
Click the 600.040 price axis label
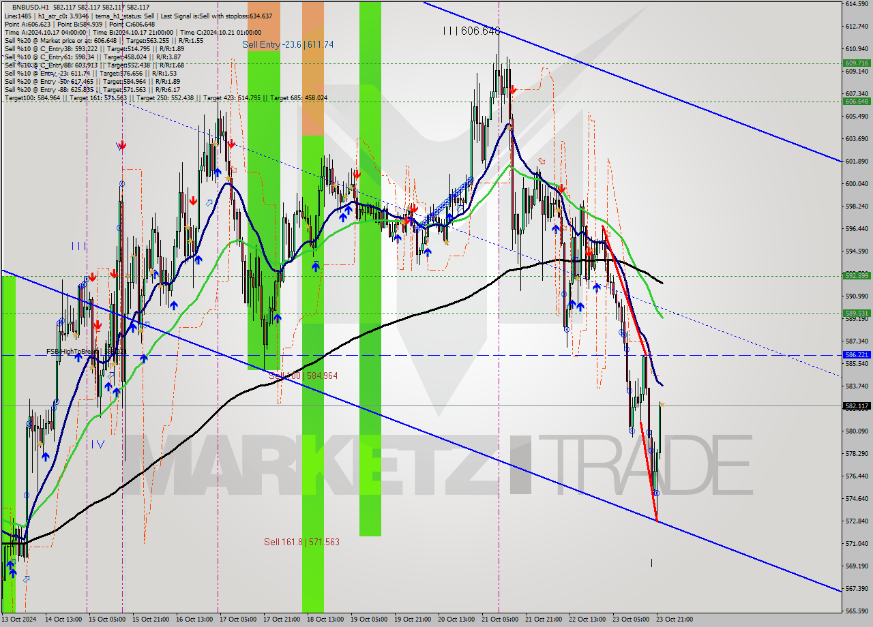coord(857,183)
